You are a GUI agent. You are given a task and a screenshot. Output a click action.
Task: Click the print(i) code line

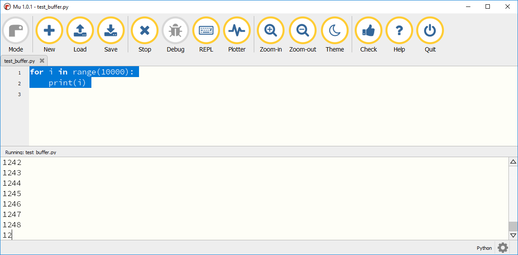68,83
